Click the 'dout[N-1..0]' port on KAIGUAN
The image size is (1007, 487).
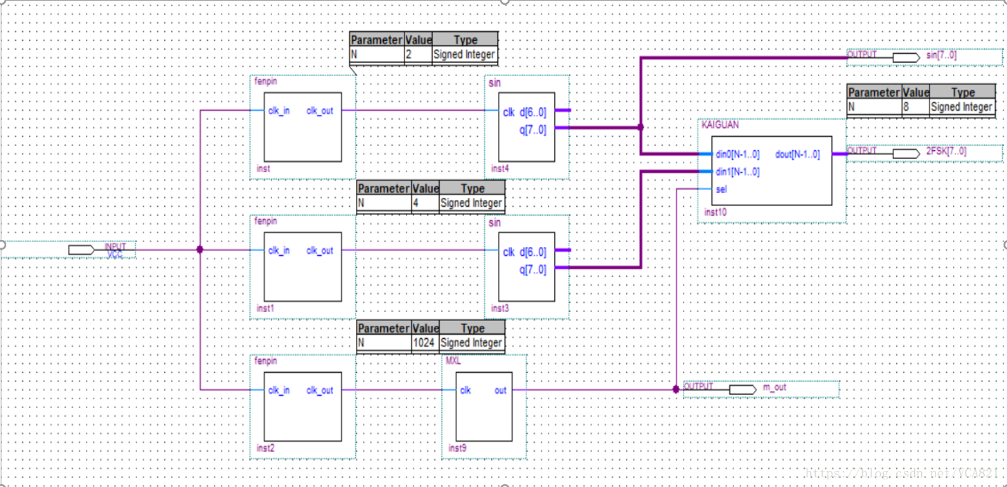pyautogui.click(x=797, y=154)
